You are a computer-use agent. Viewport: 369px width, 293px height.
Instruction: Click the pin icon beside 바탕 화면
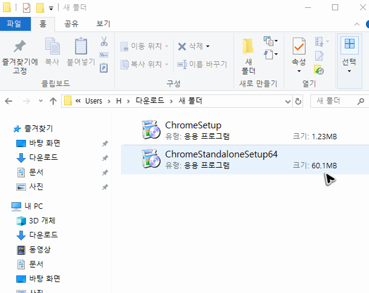[105, 143]
